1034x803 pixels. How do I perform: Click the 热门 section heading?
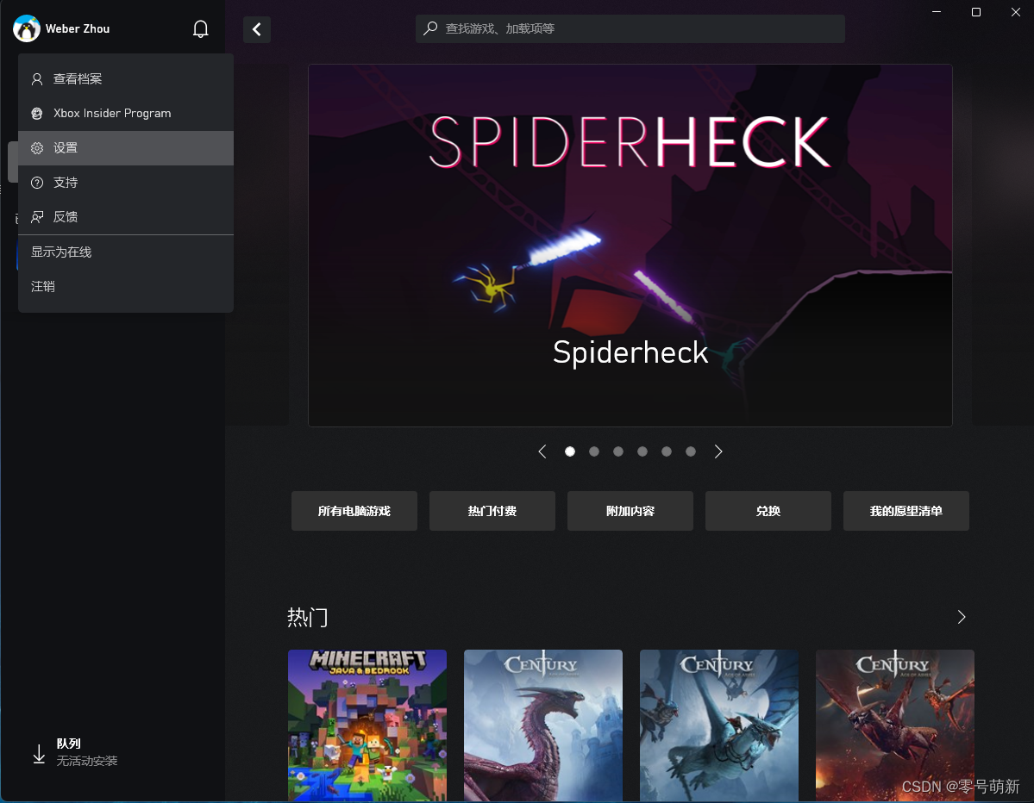coord(307,617)
